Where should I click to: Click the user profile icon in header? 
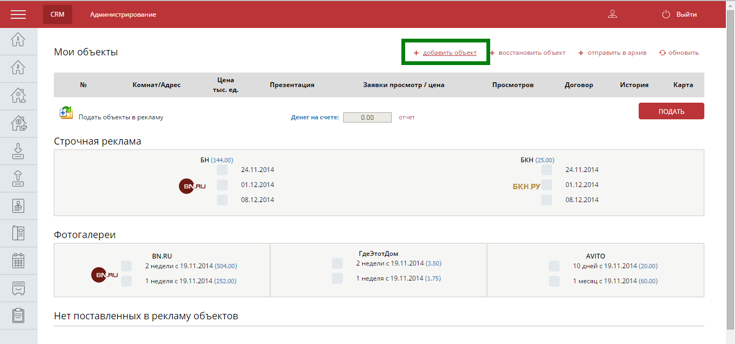[612, 15]
